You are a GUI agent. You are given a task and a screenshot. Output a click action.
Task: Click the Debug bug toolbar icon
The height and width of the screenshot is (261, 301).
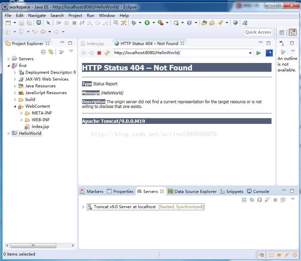click(x=134, y=23)
